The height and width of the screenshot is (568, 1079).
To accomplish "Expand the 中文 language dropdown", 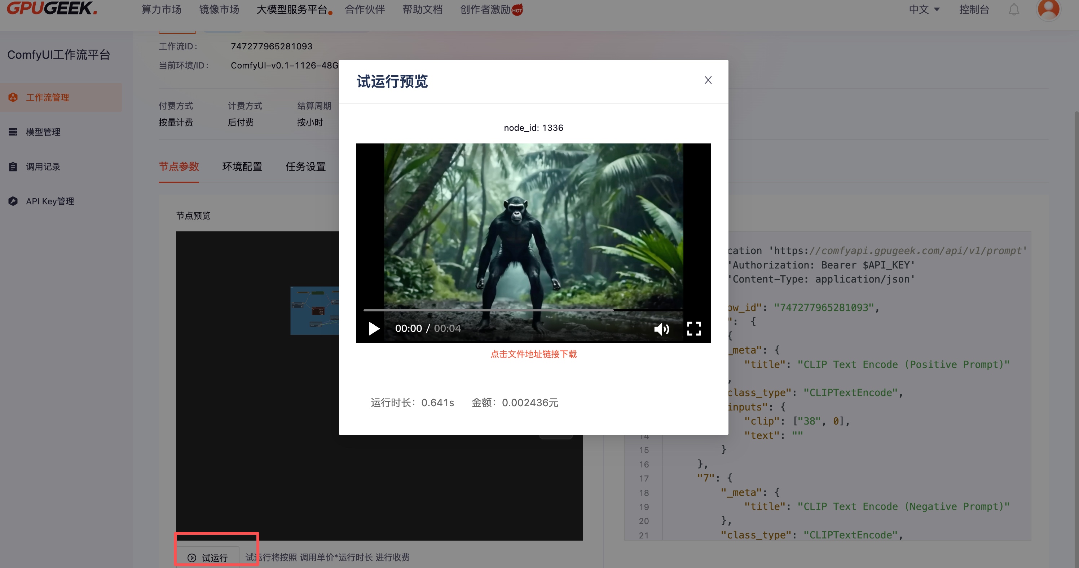I will [924, 9].
